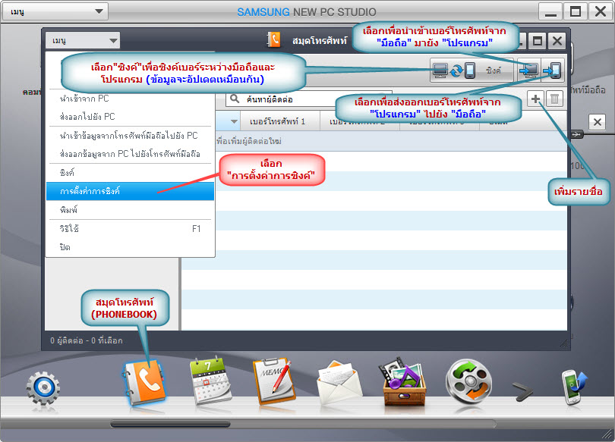Click import-from-phone-to-PC toolbar icon
Image resolution: width=615 pixels, height=442 pixels.
(530, 70)
